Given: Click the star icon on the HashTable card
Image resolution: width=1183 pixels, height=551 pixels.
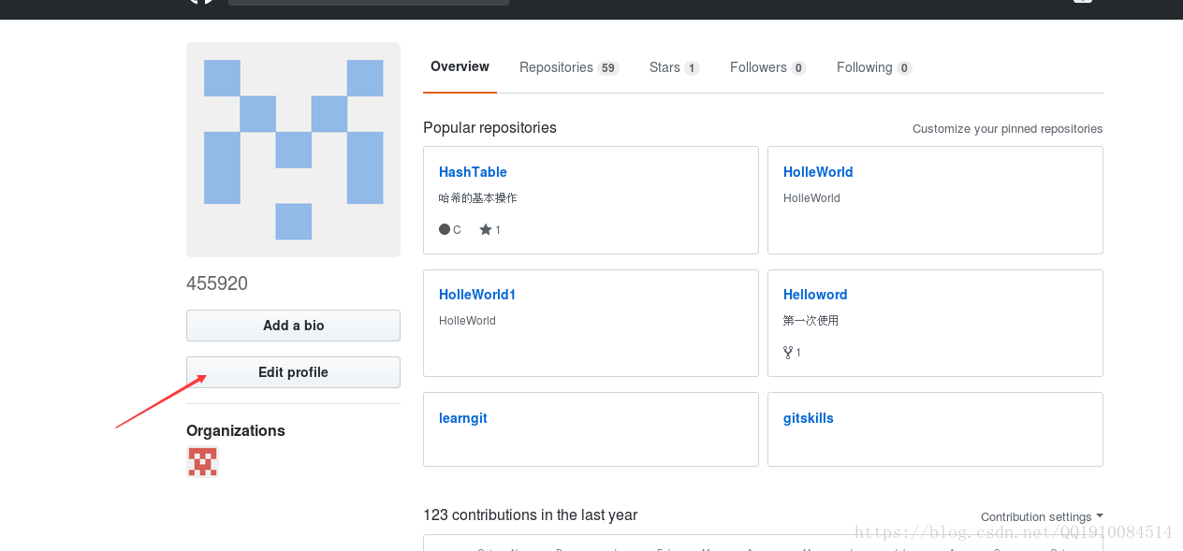Looking at the screenshot, I should click(484, 229).
